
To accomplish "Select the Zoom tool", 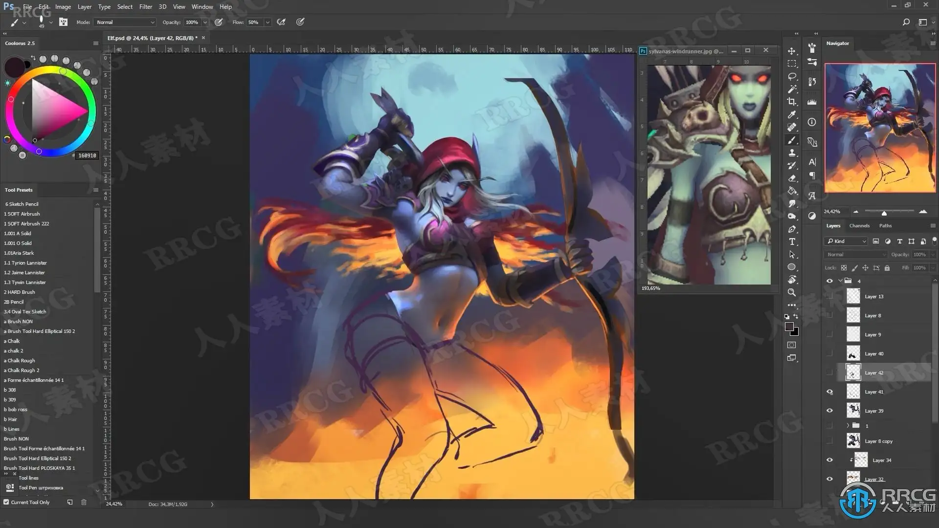I will 792,292.
